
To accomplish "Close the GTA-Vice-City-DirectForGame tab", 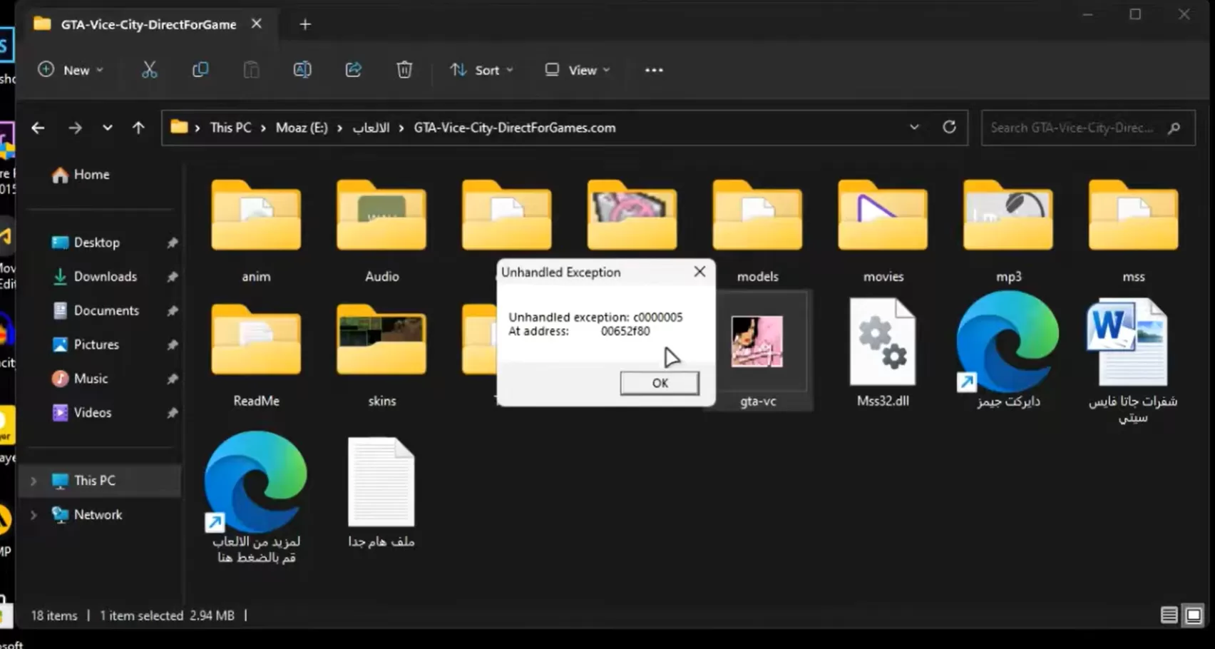I will tap(257, 24).
